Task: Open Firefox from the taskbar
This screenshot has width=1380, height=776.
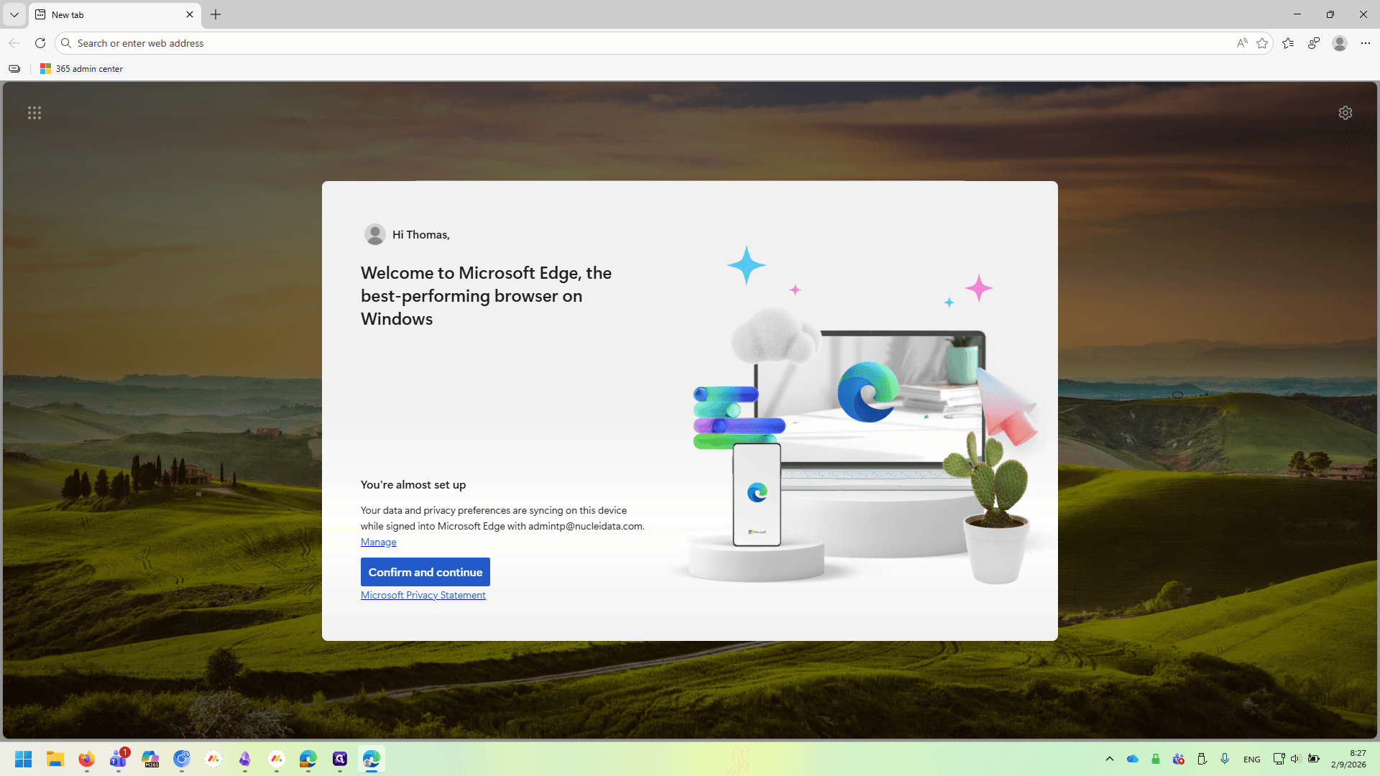Action: (87, 759)
